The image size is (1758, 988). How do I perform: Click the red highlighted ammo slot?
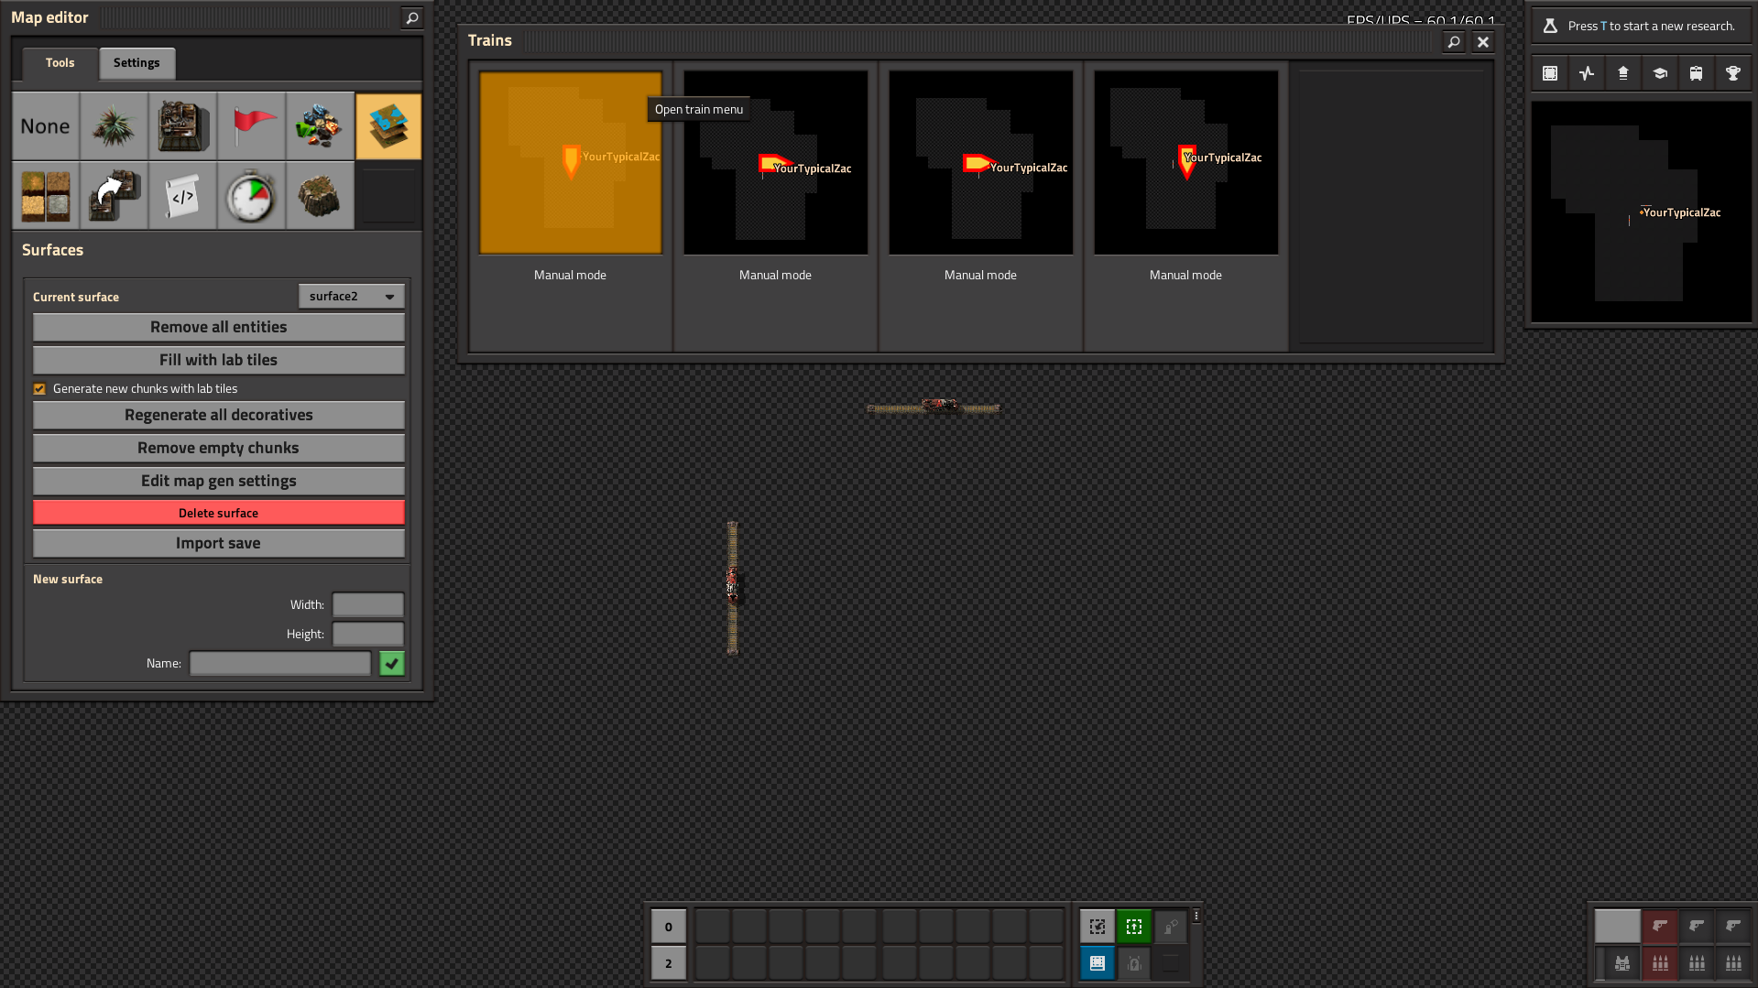(1660, 963)
